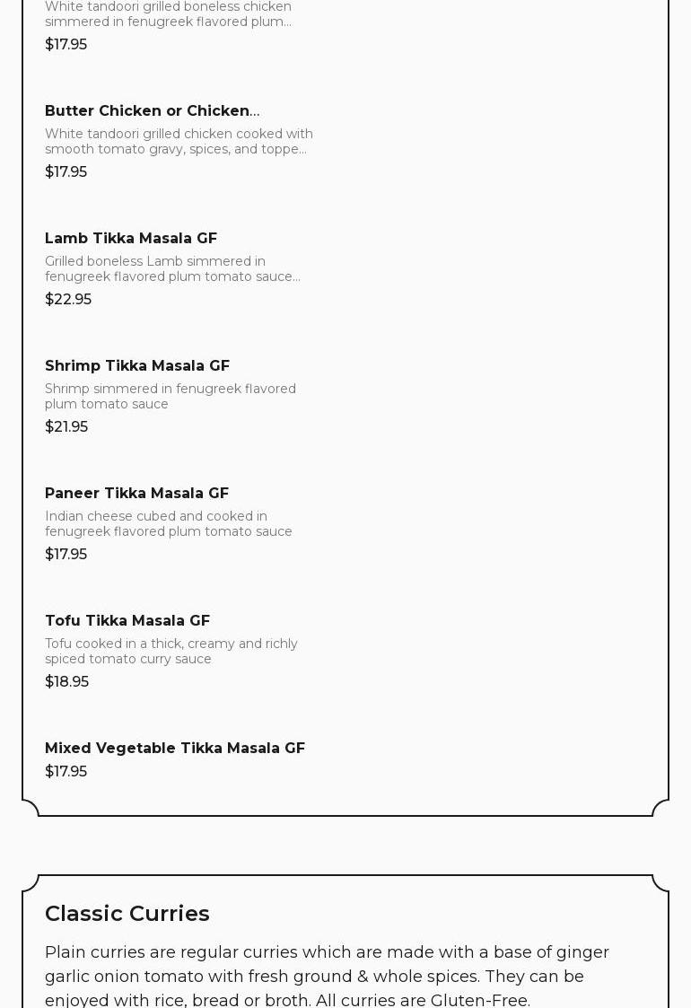Pick Mixed Vegetable Tikka Masala GF
Image resolution: width=691 pixels, height=1008 pixels.
(175, 749)
